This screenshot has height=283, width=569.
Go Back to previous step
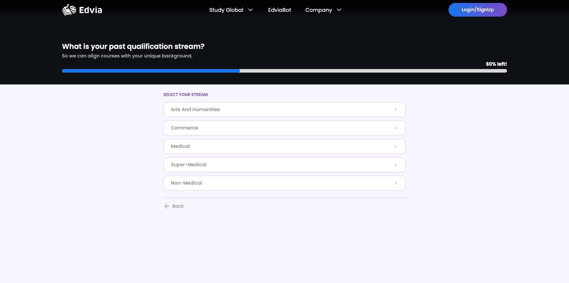tap(174, 206)
